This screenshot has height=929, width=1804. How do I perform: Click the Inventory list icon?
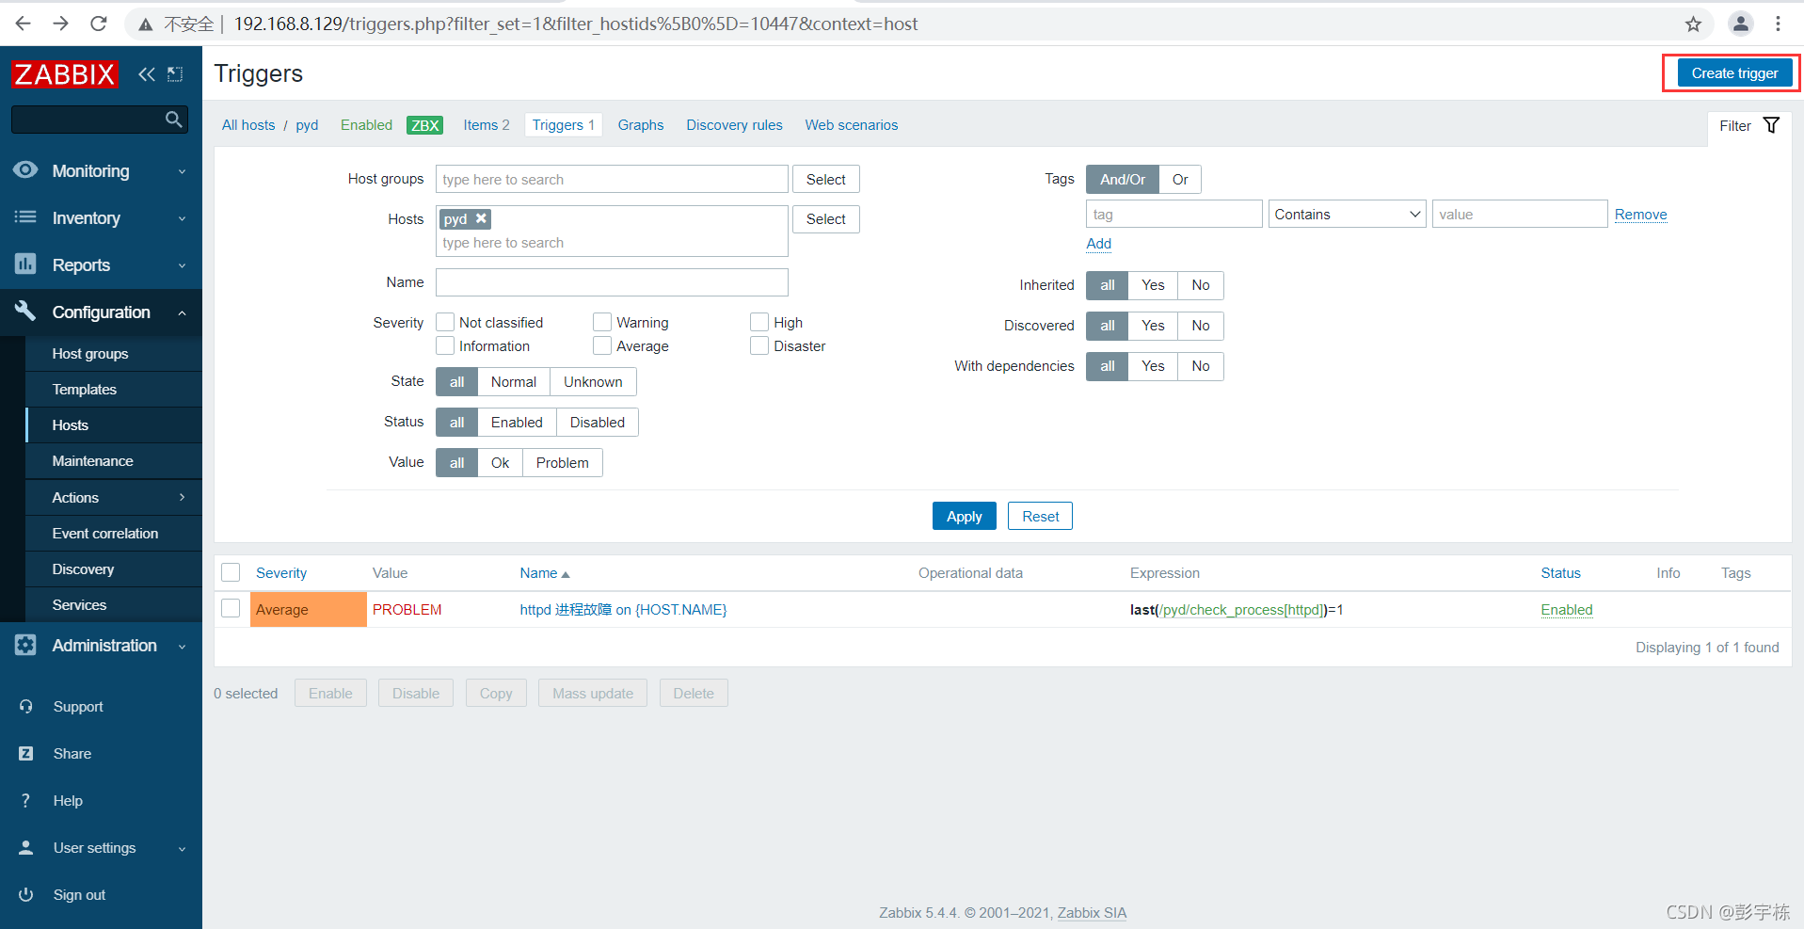click(25, 217)
